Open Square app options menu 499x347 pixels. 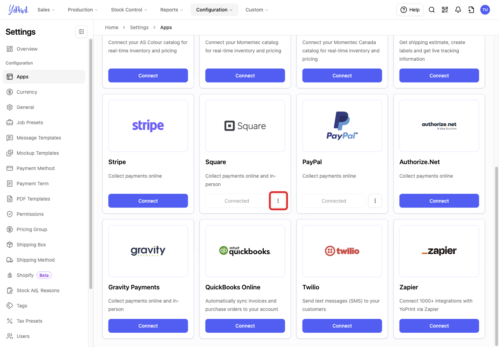pyautogui.click(x=278, y=201)
